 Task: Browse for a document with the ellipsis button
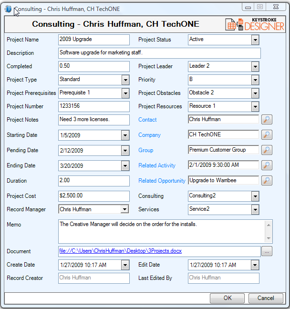click(267, 251)
